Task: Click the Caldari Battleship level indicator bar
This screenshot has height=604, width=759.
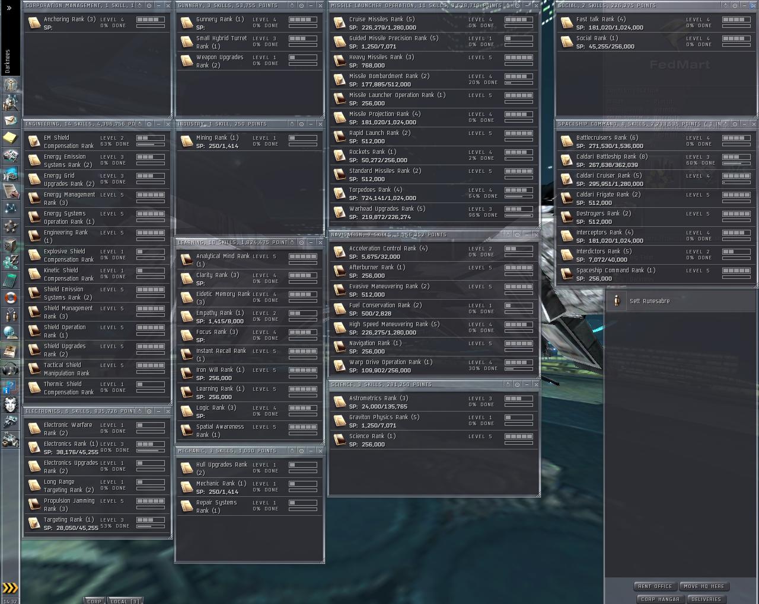Action: [x=736, y=157]
